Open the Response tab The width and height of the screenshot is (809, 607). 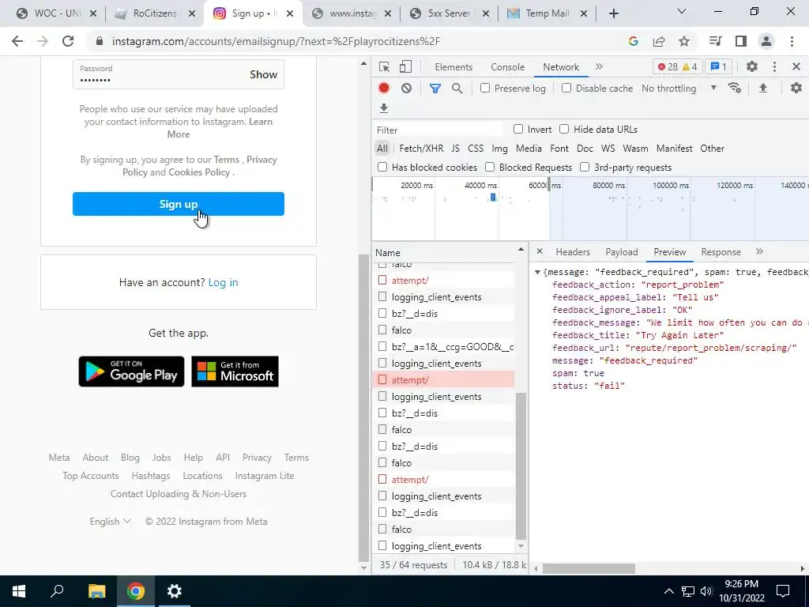coord(721,252)
